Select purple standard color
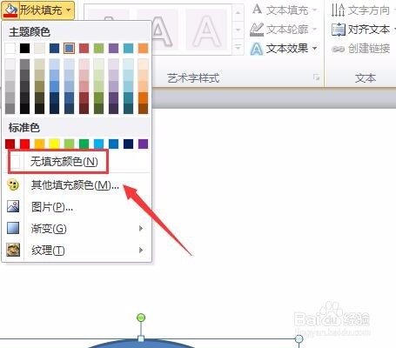The height and width of the screenshot is (348, 396). [143, 144]
